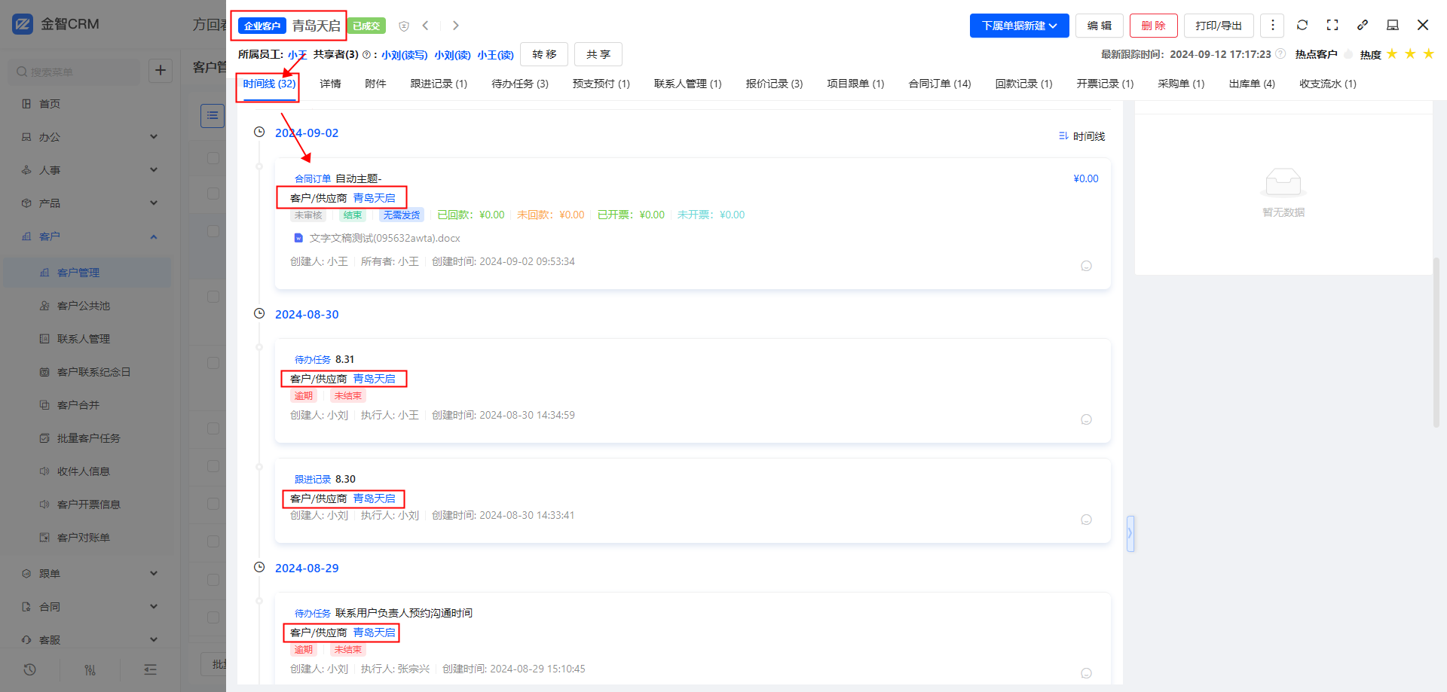Click comment icon on 合同订单 timeline card

tap(1086, 266)
